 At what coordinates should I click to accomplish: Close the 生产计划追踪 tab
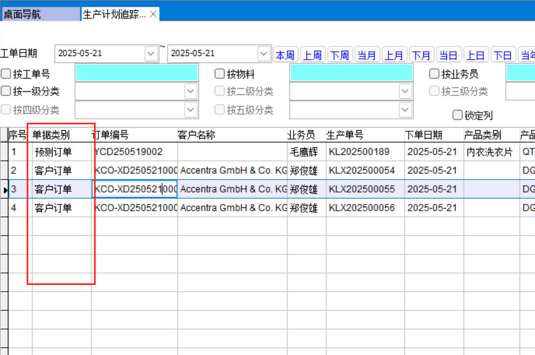point(153,15)
